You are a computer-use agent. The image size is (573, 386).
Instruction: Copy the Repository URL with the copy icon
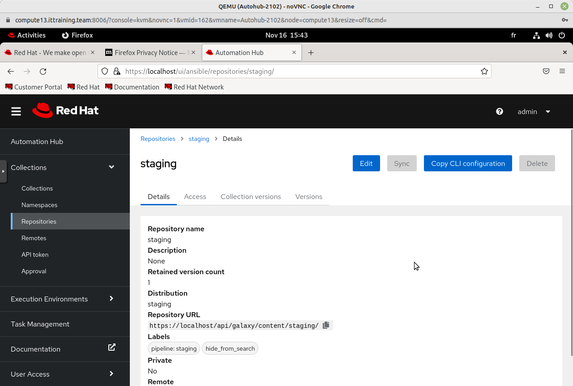(326, 325)
